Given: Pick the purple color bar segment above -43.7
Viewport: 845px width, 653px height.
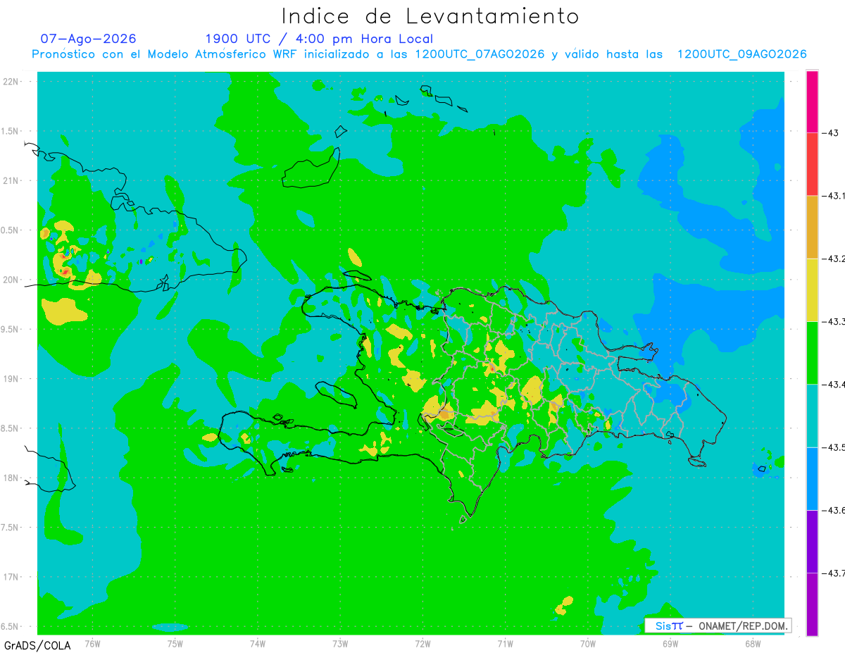Looking at the screenshot, I should pyautogui.click(x=812, y=541).
